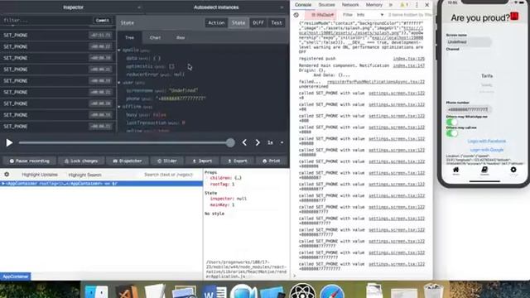This screenshot has height=298, width=530.
Task: Tap the red icon beside Are you proud
Action: [514, 16]
